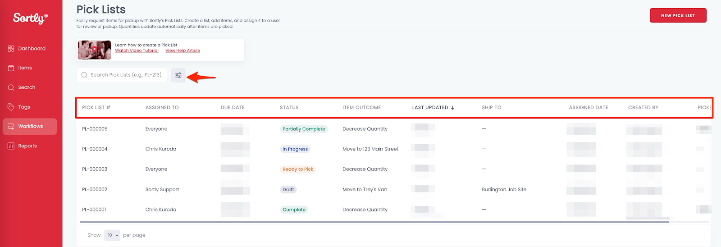The width and height of the screenshot is (721, 247).
Task: Open pick list PL-000001
Action: 94,210
